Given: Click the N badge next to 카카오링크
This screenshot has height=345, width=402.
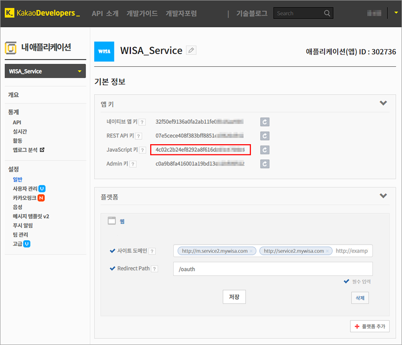Looking at the screenshot, I should tap(41, 198).
